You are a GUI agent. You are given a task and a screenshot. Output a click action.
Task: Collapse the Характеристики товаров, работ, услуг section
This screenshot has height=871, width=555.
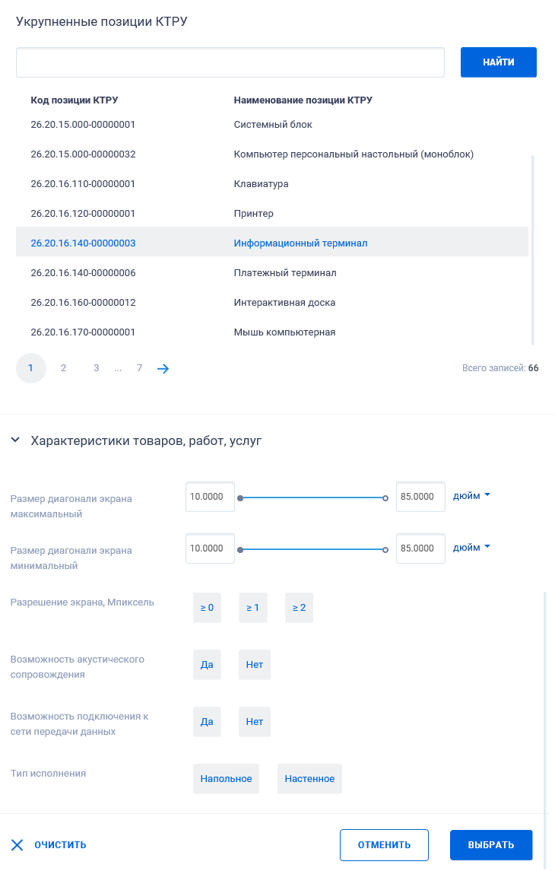(15, 440)
